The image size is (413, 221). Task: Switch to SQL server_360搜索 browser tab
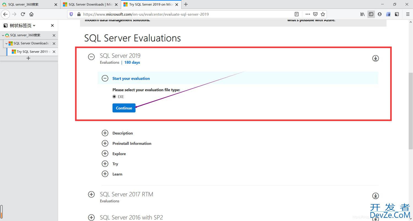[30, 4]
